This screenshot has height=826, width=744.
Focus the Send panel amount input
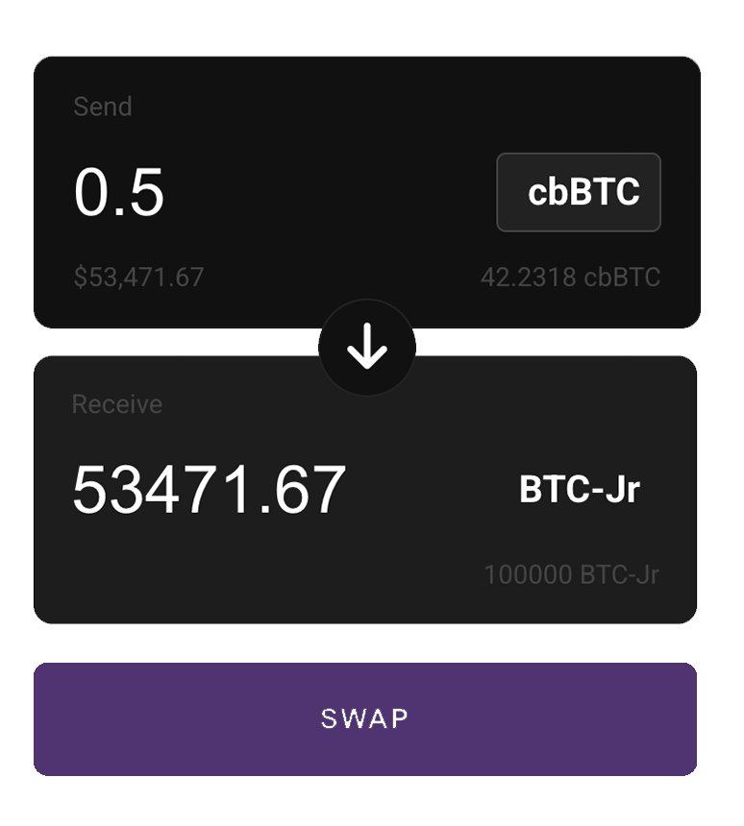[119, 192]
